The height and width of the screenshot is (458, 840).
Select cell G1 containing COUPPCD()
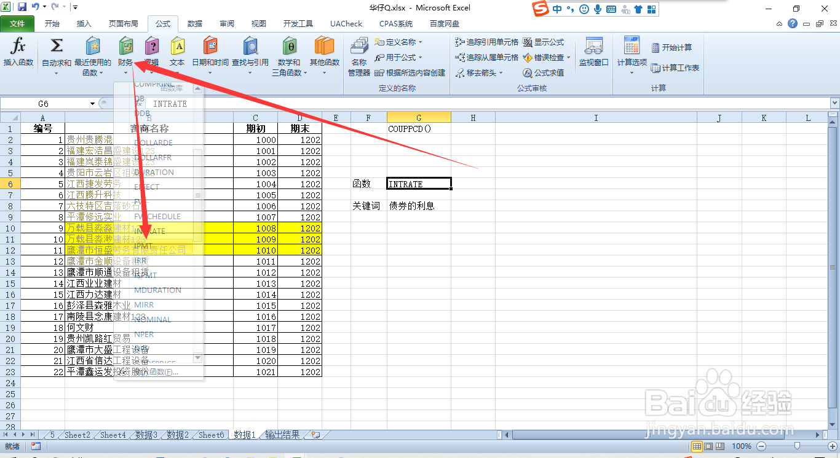coord(419,129)
